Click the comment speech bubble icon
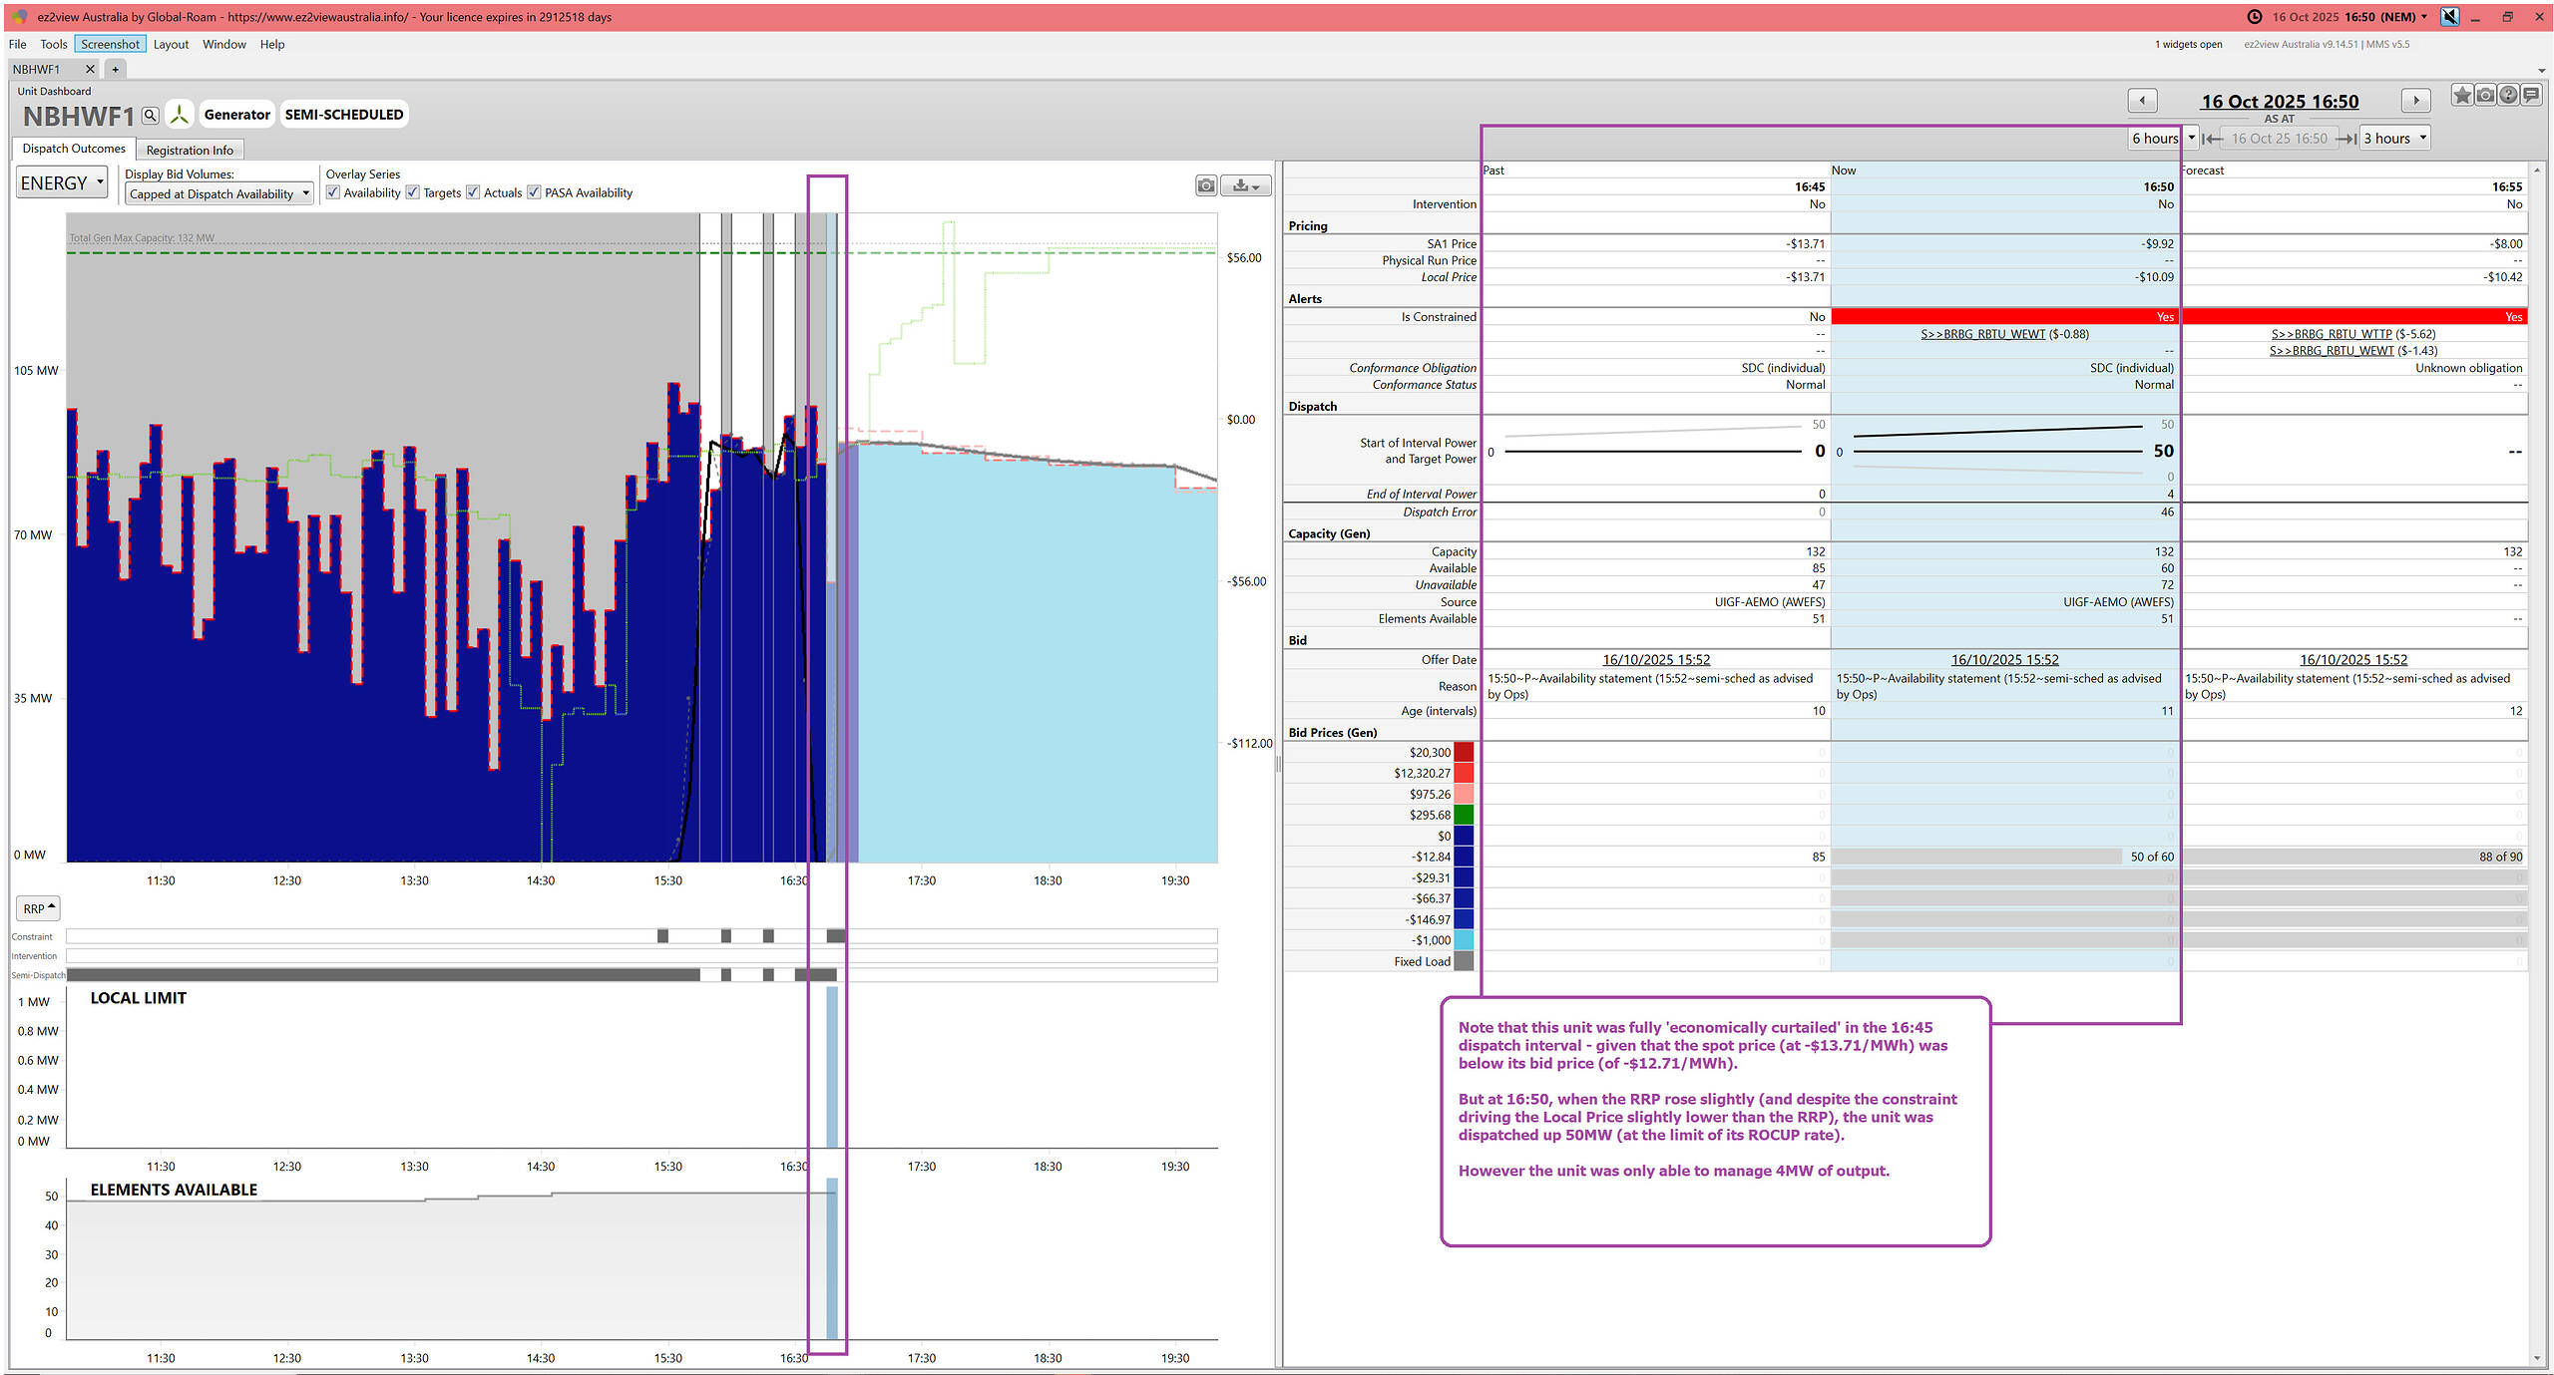2554x1375 pixels. tap(2531, 96)
